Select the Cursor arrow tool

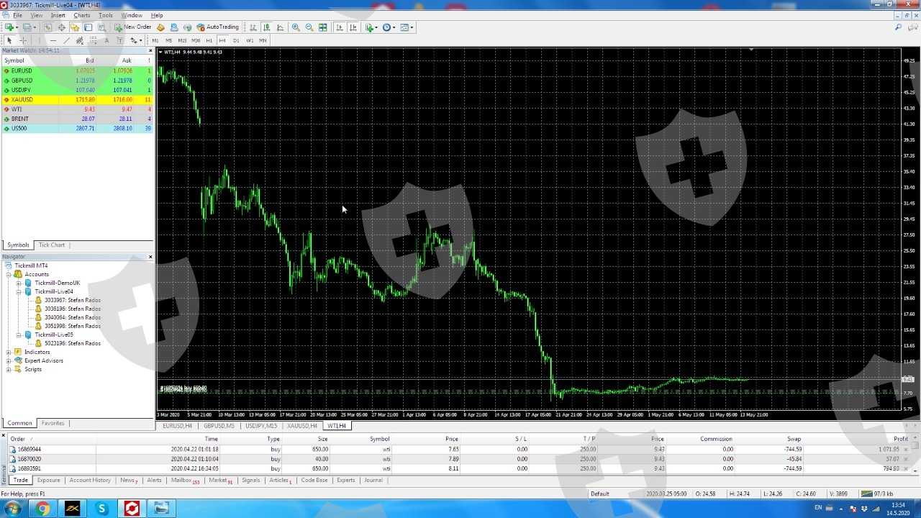(x=9, y=40)
